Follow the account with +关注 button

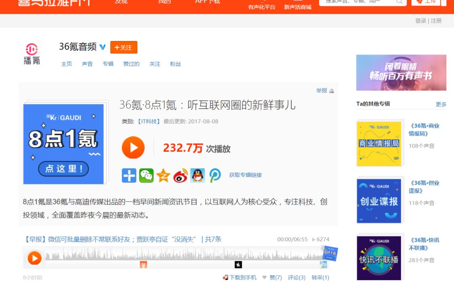[124, 47]
